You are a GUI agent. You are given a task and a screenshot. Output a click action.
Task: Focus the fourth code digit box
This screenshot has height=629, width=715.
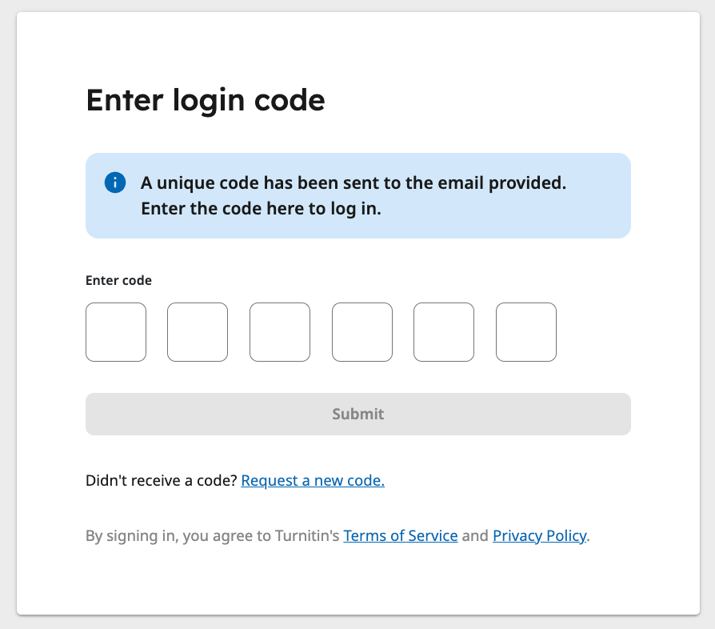(362, 332)
